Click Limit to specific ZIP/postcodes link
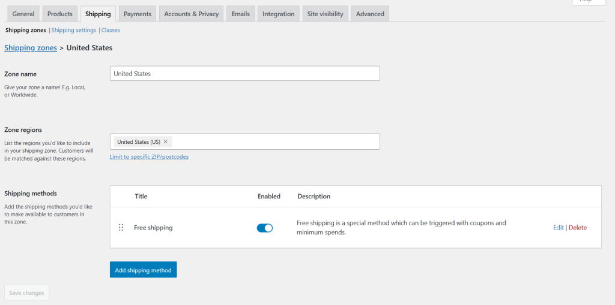Screen dimensions: 615x305 (149, 156)
